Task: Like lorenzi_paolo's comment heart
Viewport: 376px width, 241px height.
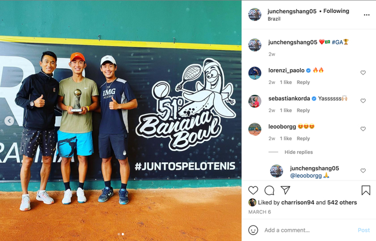Action: 363,73
